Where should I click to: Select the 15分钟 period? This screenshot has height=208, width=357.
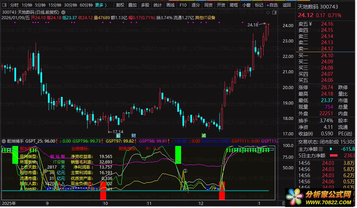point(55,5)
